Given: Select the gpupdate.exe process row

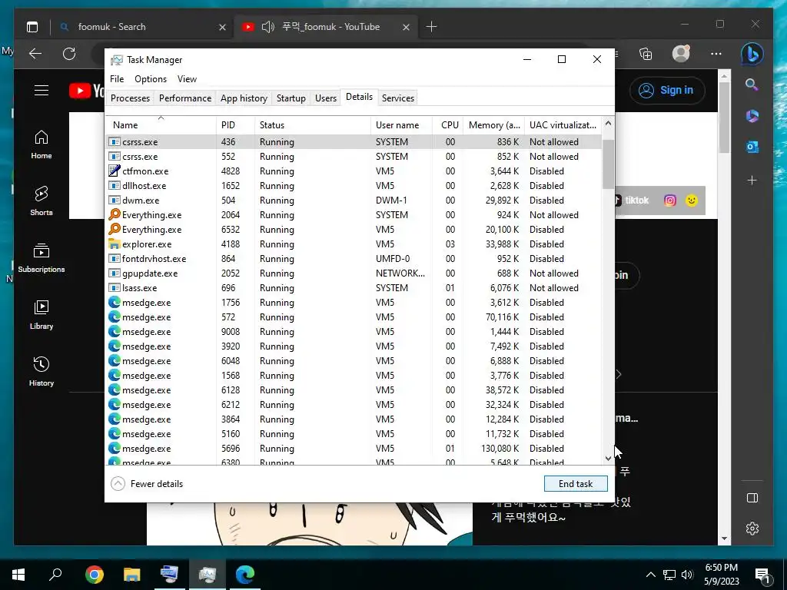Looking at the screenshot, I should [x=354, y=273].
